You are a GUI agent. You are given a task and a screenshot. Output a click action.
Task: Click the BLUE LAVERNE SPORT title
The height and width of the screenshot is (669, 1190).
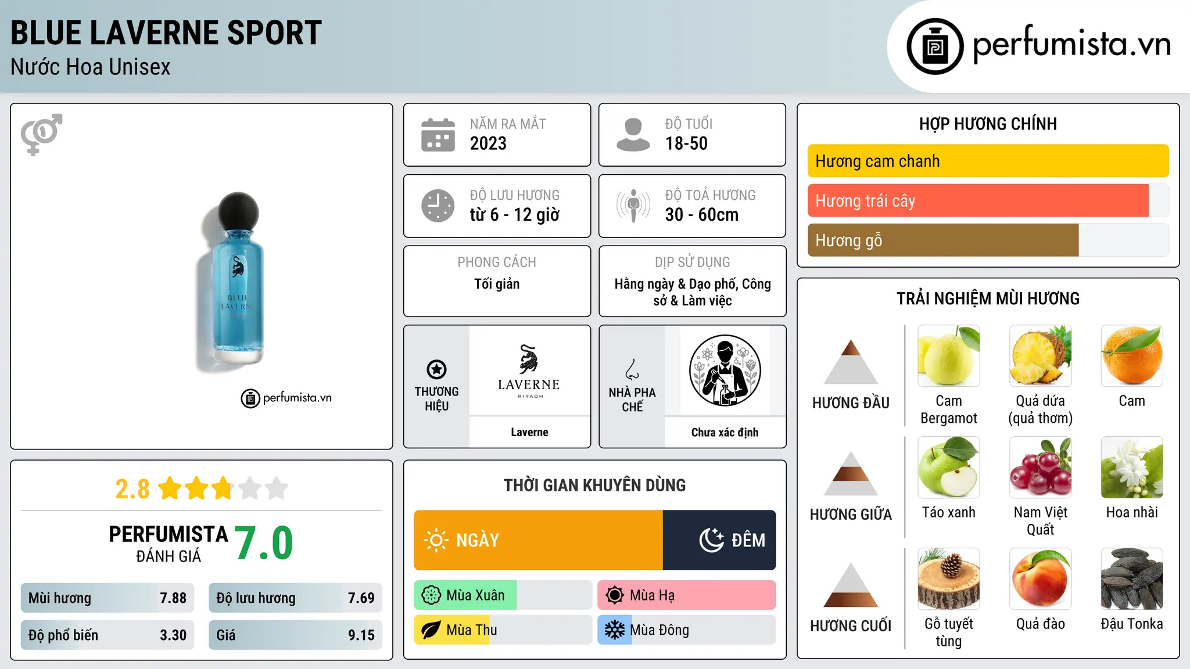166,33
